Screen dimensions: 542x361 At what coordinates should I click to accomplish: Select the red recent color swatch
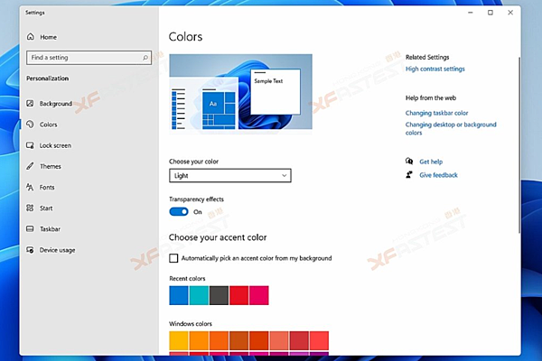tap(238, 295)
